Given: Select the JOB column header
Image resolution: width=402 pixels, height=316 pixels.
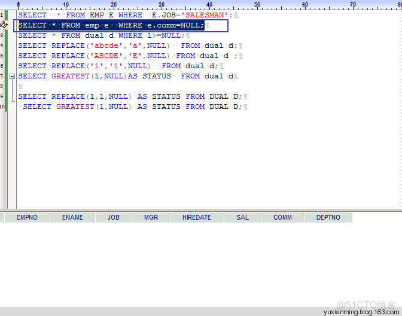Looking at the screenshot, I should tap(114, 217).
